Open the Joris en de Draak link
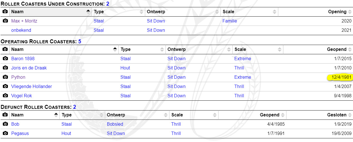This screenshot has width=353, height=142. coord(29,68)
